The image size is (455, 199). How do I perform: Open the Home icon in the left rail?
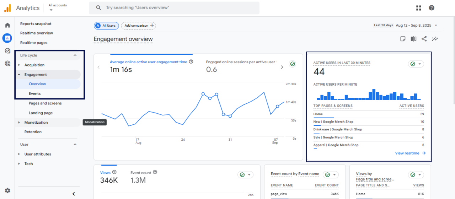click(7, 26)
